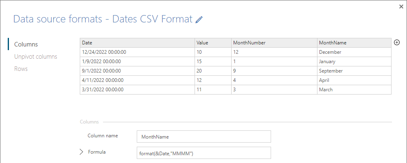Open the Columns section
The height and width of the screenshot is (163, 407).
(26, 44)
